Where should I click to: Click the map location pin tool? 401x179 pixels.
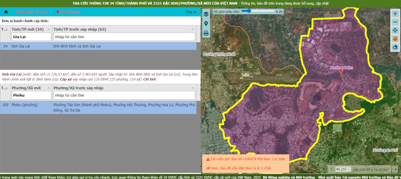(206, 24)
